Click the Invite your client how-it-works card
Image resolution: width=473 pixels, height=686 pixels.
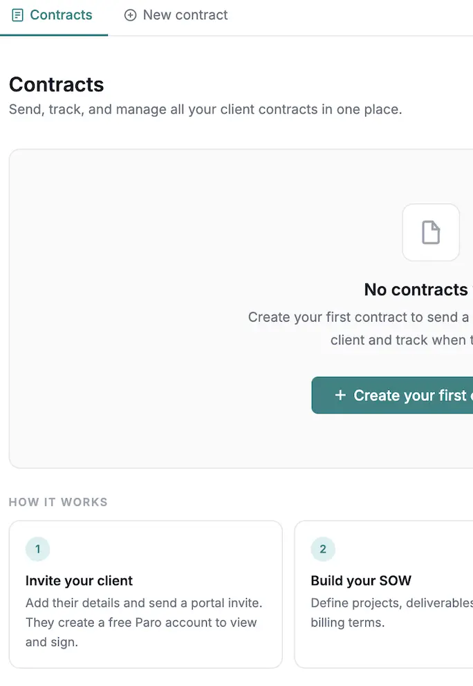(145, 595)
